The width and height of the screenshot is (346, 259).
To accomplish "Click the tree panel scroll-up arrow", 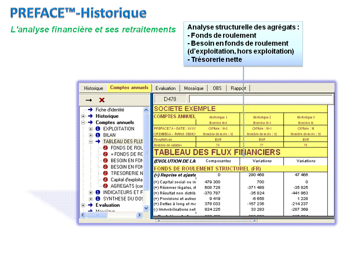I will pos(146,110).
